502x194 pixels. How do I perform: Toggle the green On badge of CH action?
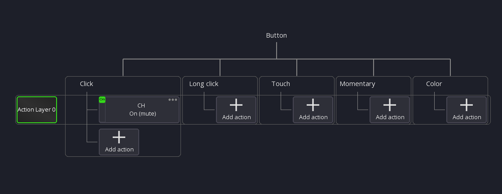point(102,99)
